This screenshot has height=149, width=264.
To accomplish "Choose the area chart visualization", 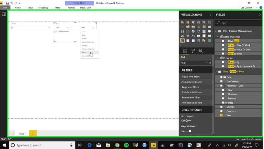I will coord(188,27).
